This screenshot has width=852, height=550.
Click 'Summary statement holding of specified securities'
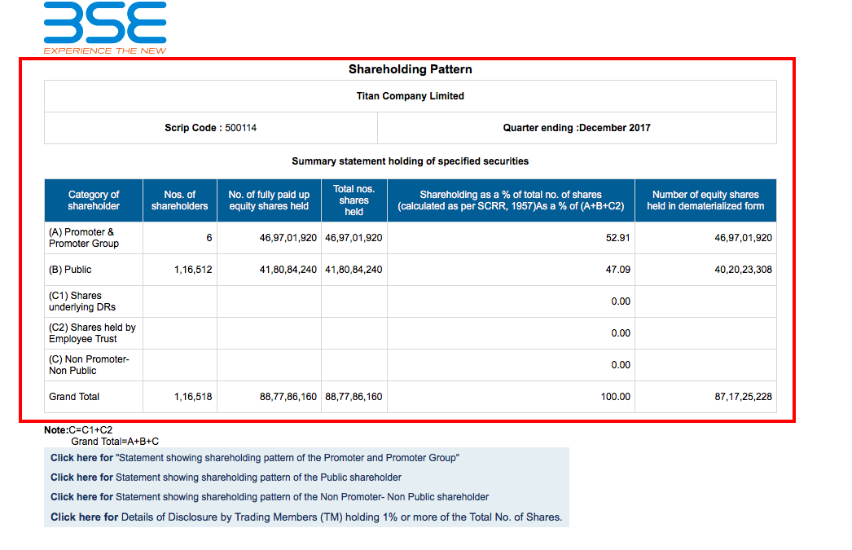(x=411, y=161)
